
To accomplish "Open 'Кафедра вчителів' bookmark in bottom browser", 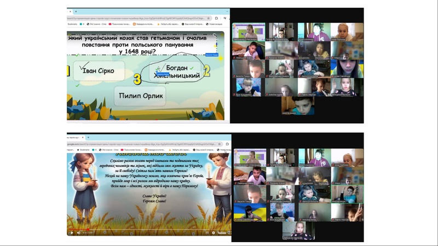I will coord(154,150).
